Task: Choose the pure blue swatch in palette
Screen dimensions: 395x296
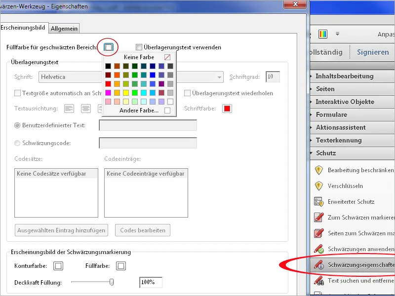Action: point(153,75)
